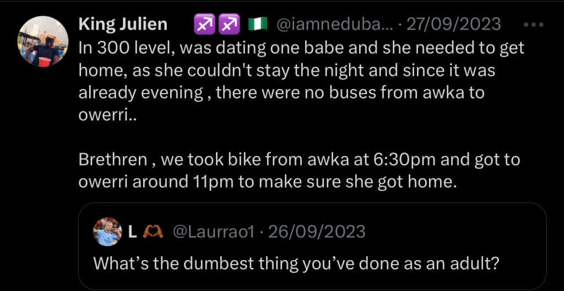
Task: Click the second Sagittarius emoji beside King Julien
Action: (229, 24)
